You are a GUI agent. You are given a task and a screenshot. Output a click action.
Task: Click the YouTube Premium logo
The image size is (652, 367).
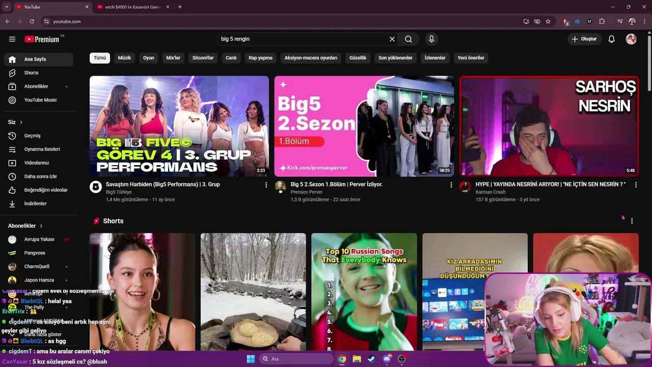(x=42, y=39)
